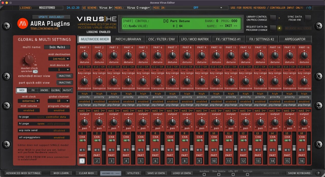Click the Part 5 transpose knob
This screenshot has width=325, height=177.
[x=143, y=81]
